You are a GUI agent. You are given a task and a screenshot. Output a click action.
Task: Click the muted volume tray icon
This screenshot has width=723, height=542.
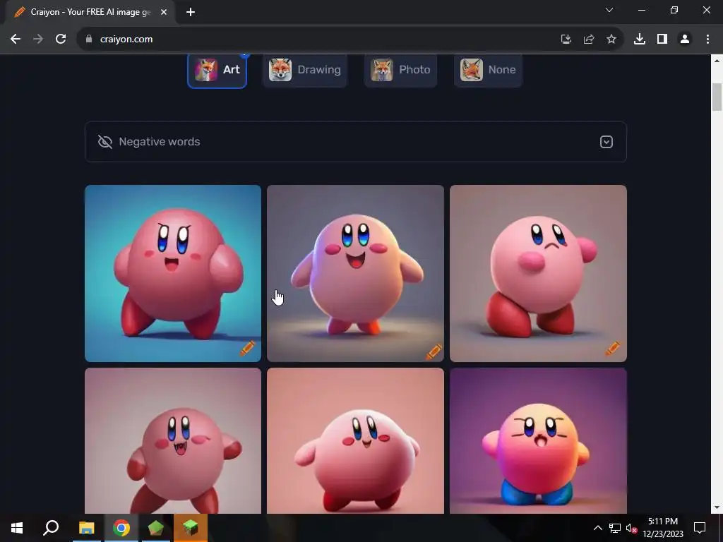(x=631, y=528)
